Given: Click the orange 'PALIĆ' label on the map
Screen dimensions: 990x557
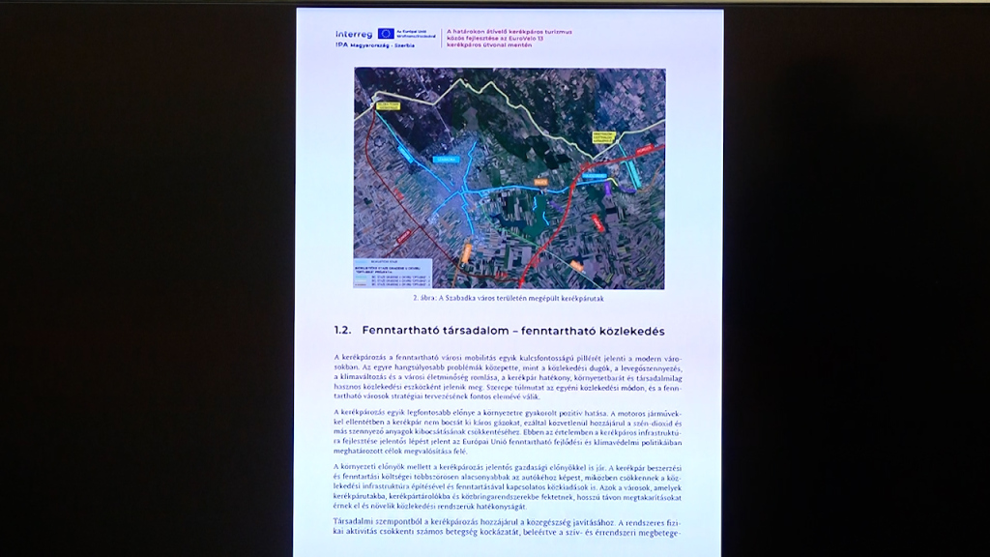Looking at the screenshot, I should pyautogui.click(x=540, y=182).
